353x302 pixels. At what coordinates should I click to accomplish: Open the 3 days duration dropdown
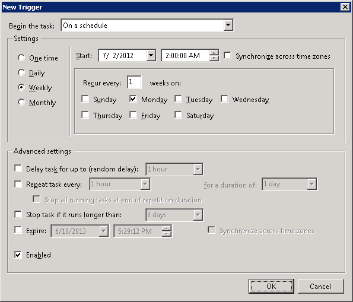[198, 215]
